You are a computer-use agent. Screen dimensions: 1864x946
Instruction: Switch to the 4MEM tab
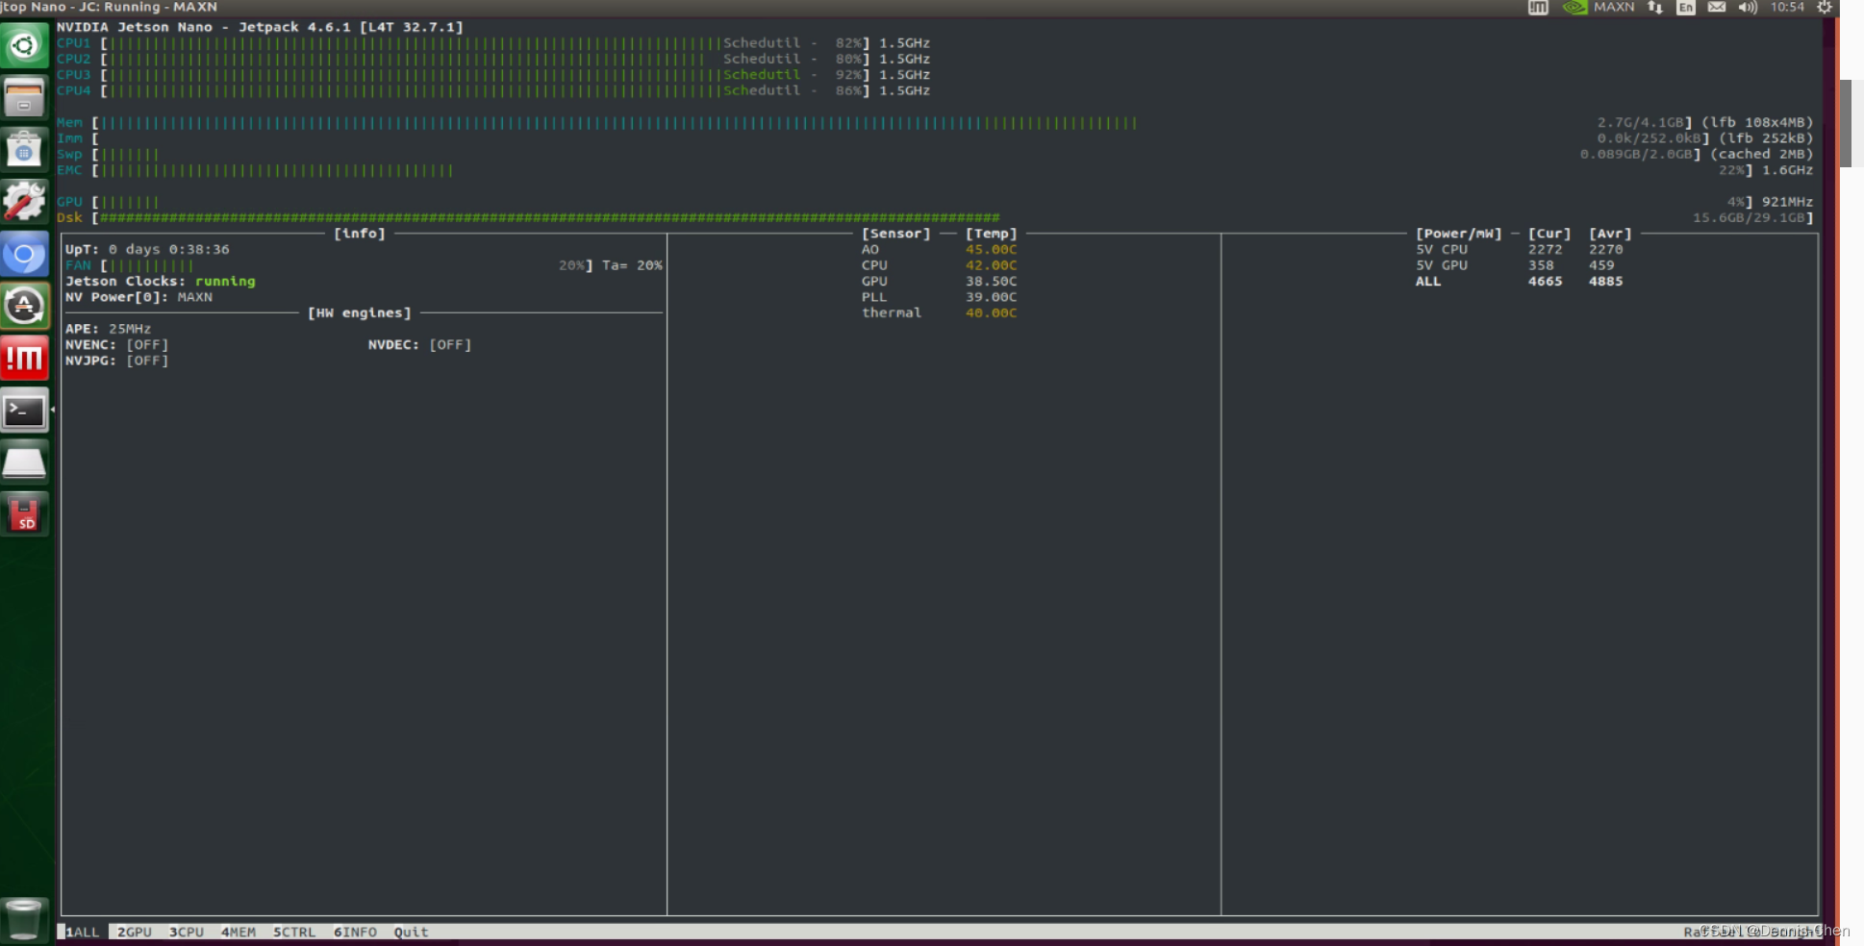[x=239, y=932]
